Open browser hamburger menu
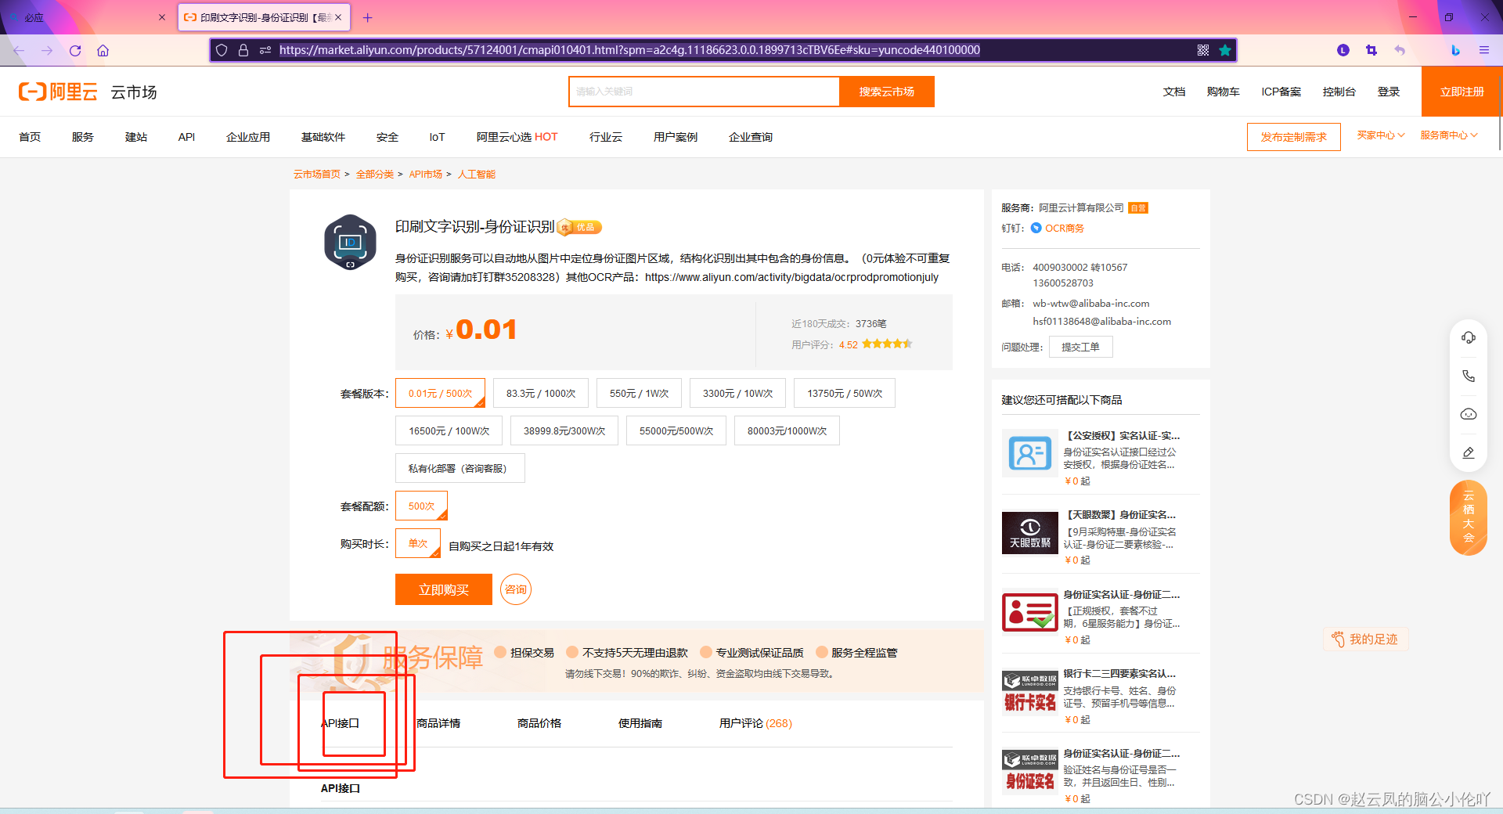The image size is (1503, 814). tap(1483, 50)
